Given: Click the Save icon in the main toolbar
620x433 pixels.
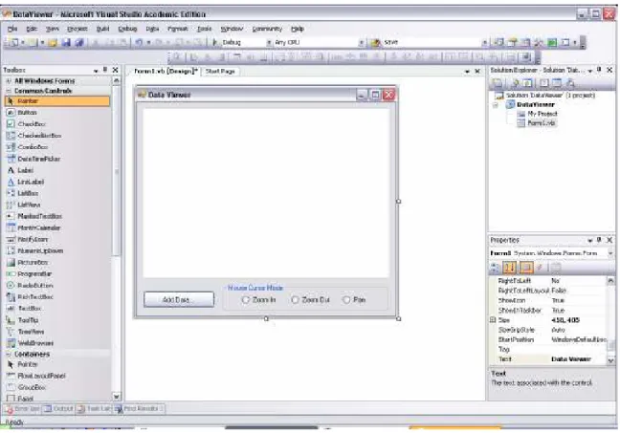Looking at the screenshot, I should (66, 42).
